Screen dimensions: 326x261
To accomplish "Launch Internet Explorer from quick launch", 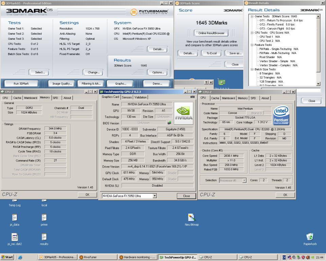I will pyautogui.click(x=20, y=257).
